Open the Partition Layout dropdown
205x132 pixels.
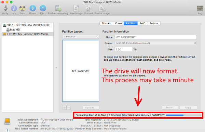81,36
